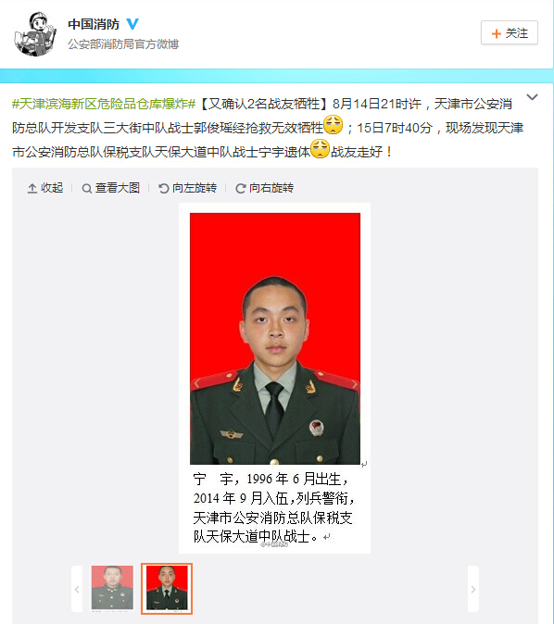Click the 关注 follow button
554x624 pixels.
point(509,32)
